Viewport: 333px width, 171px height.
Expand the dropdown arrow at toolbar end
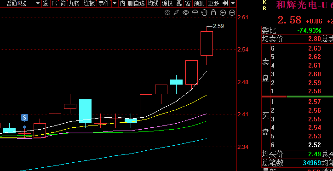click(x=233, y=3)
